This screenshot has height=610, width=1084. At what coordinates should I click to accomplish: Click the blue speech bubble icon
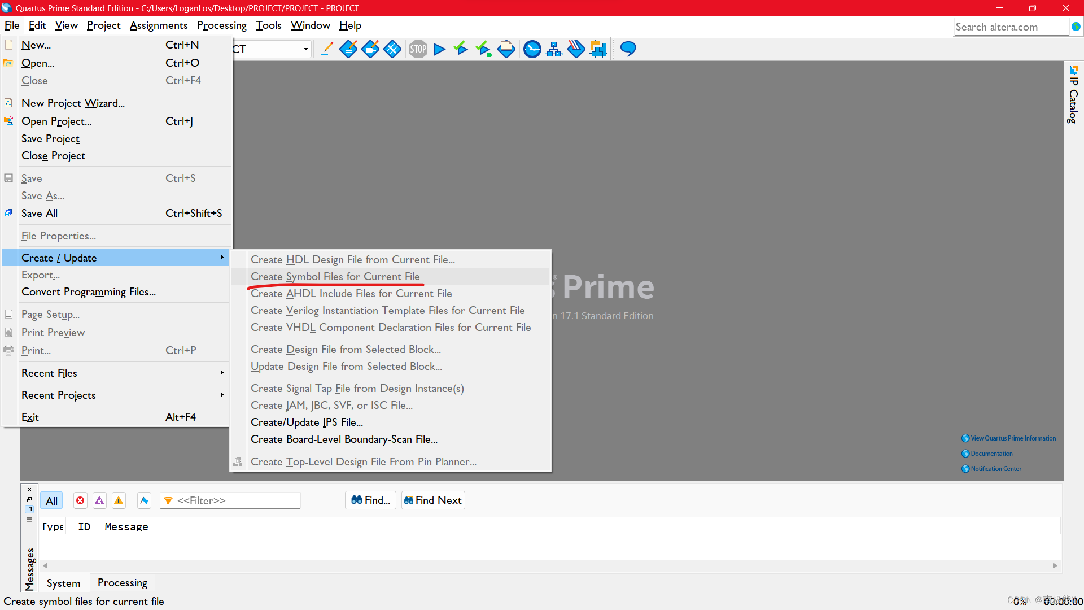(628, 49)
